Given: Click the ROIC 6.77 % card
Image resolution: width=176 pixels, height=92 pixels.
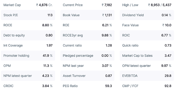Looking at the screenshot, I should pos(147,35).
